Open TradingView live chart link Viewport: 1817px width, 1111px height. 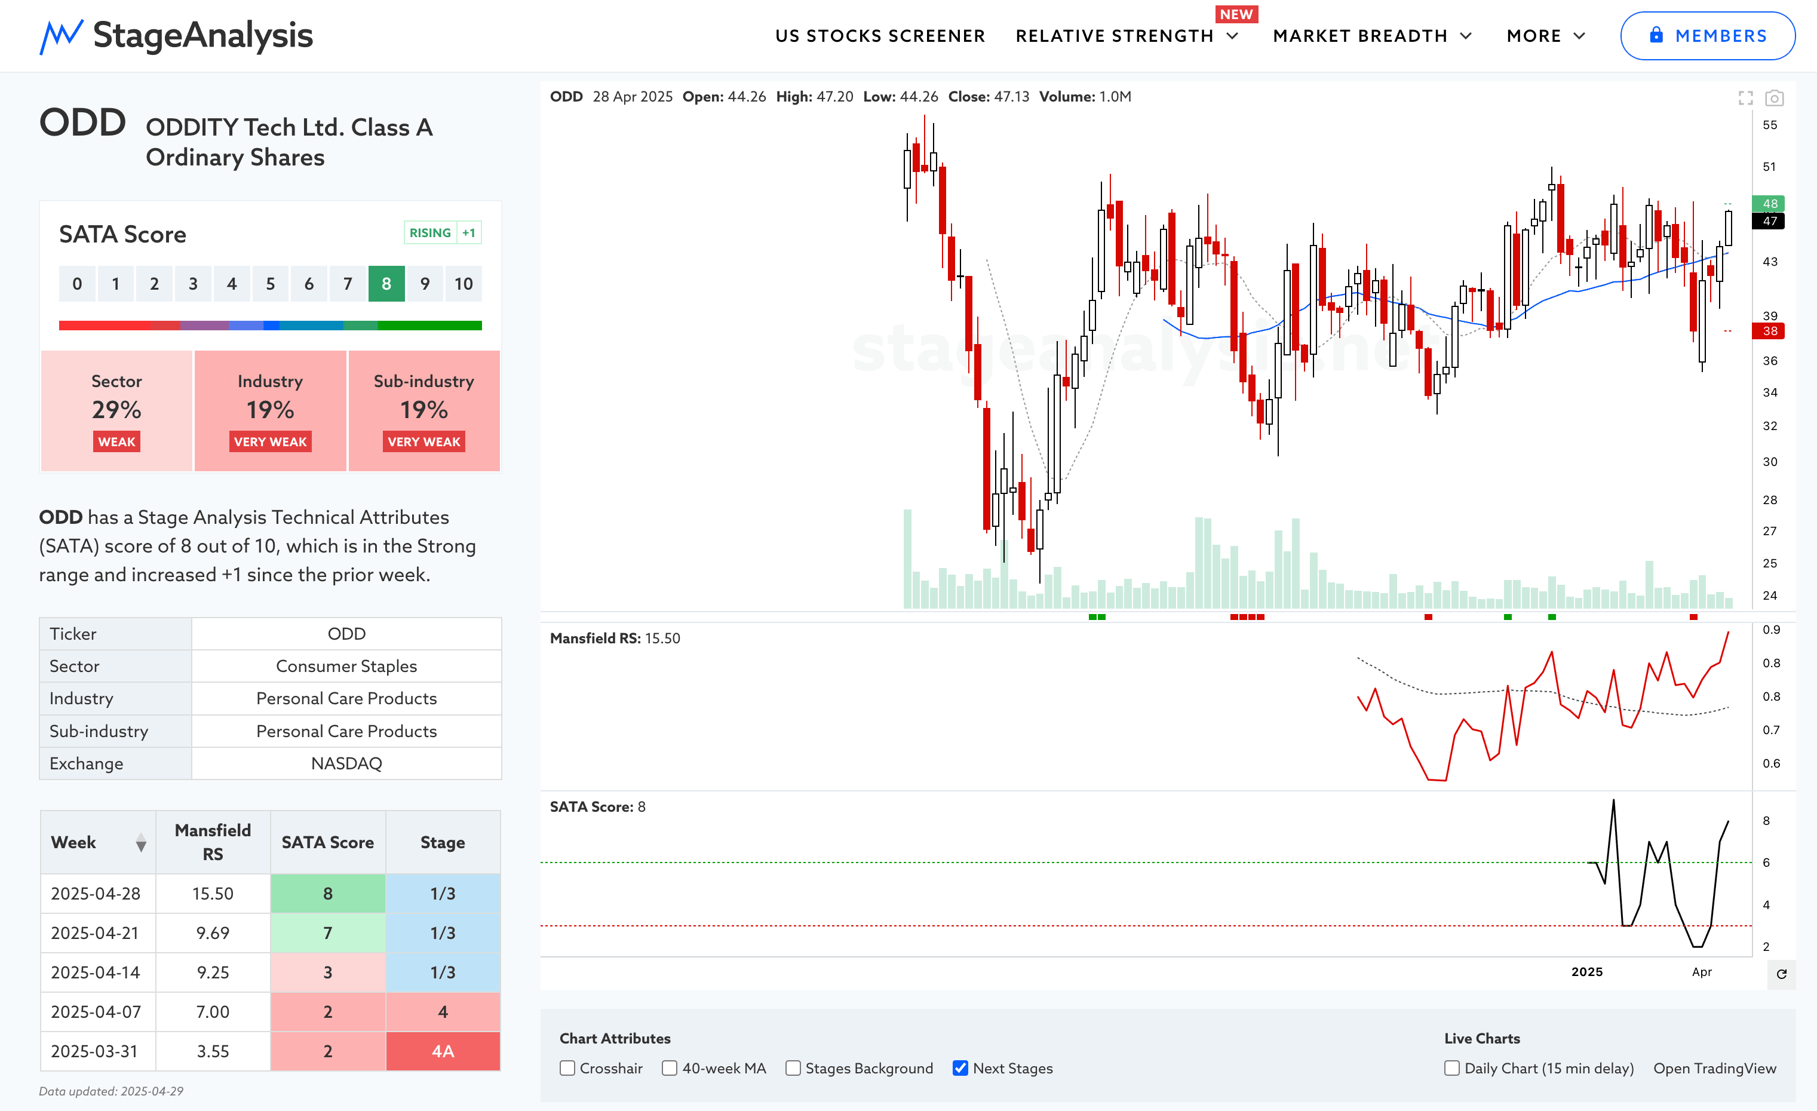coord(1714,1068)
